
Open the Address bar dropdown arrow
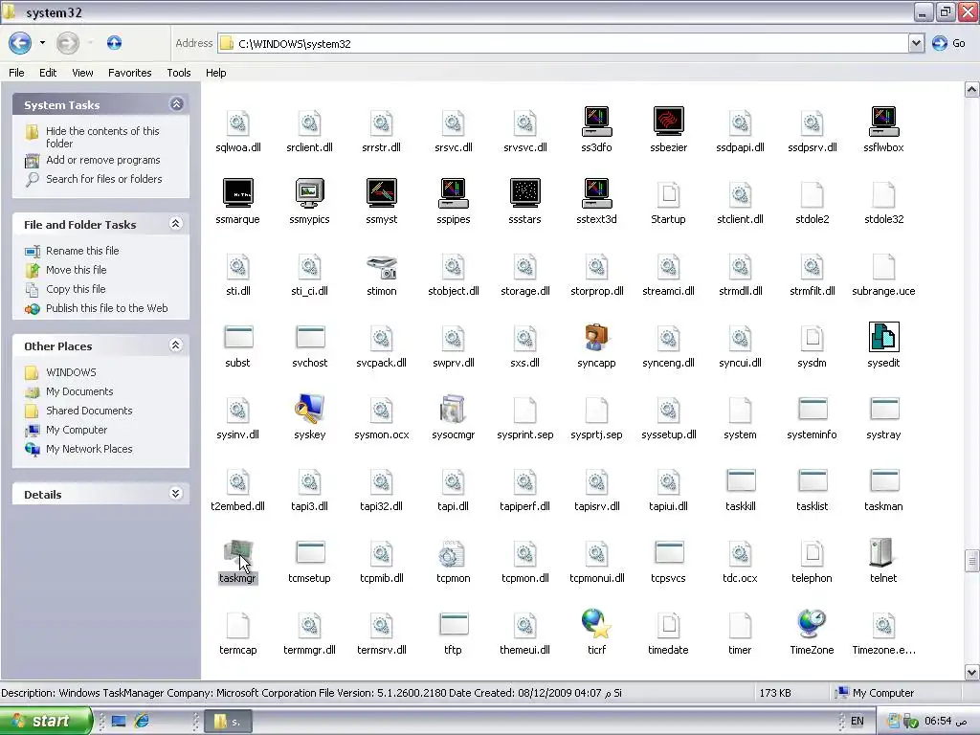(916, 43)
